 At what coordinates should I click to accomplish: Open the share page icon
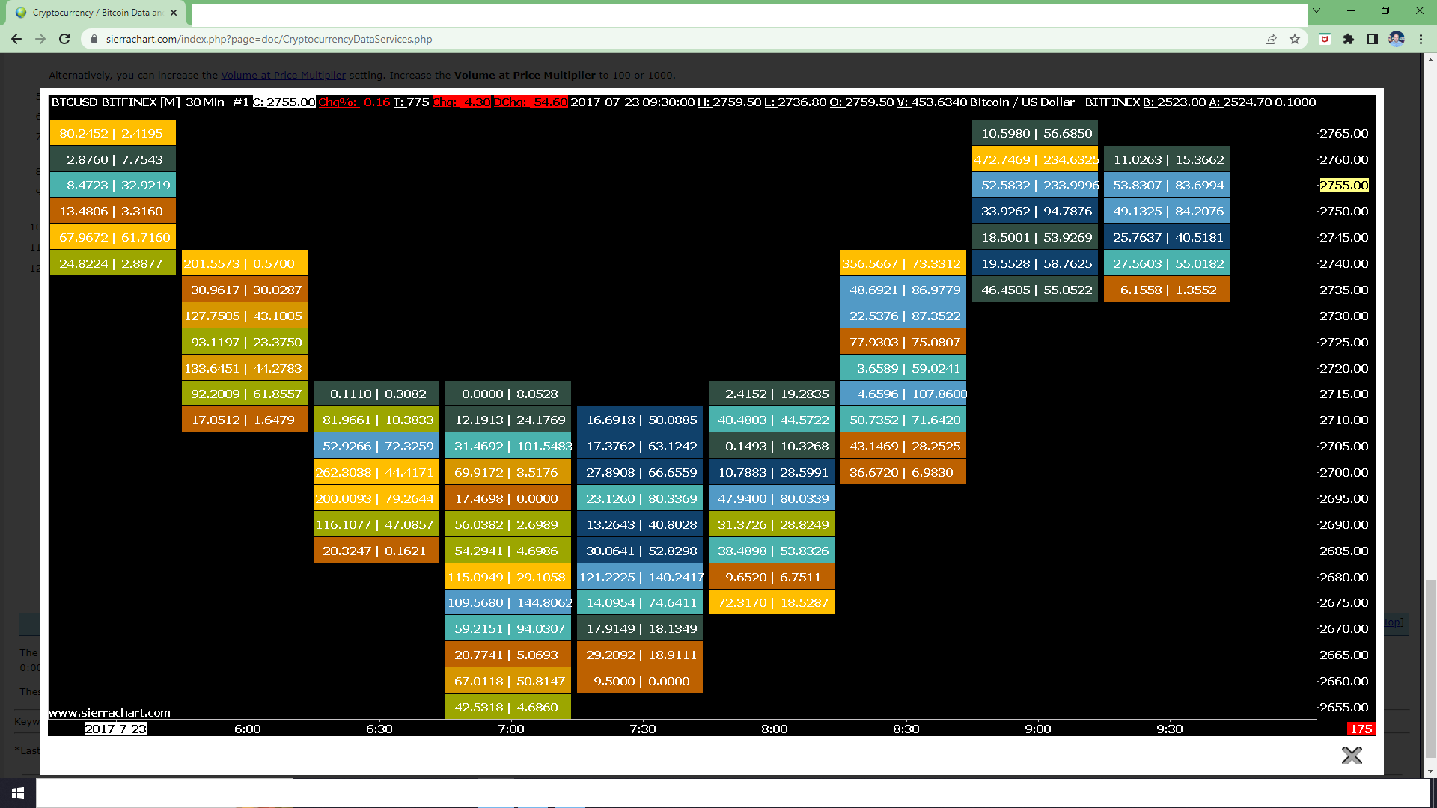[1271, 39]
